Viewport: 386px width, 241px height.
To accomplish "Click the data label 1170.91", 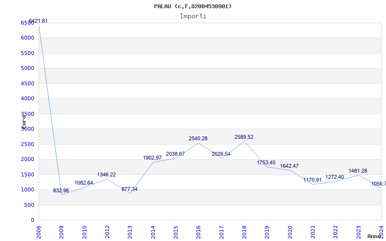I will 312,180.
